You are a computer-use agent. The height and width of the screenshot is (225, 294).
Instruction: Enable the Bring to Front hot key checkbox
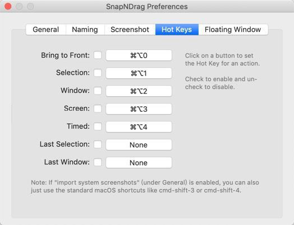coord(98,55)
